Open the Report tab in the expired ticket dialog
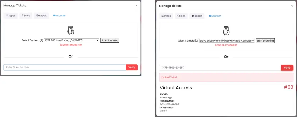The image size is (297, 117). 197,16
